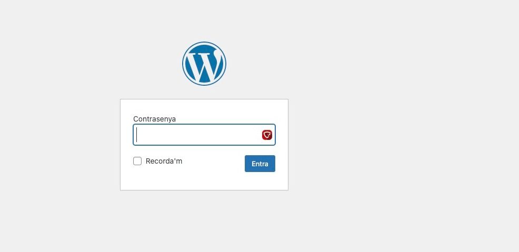
Task: Click the word Entra on the blue button
Action: (x=260, y=164)
